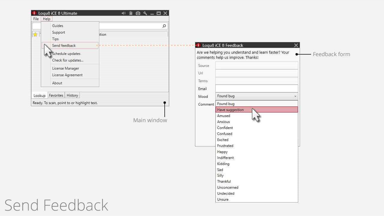Open the File menu
The height and width of the screenshot is (216, 384).
(36, 19)
